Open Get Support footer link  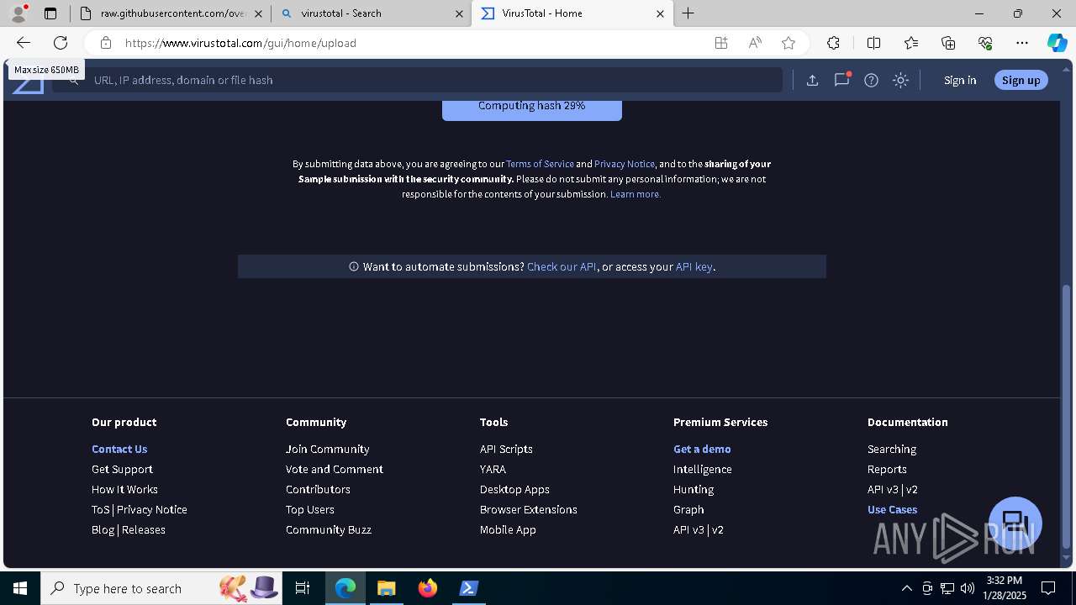[x=122, y=469]
